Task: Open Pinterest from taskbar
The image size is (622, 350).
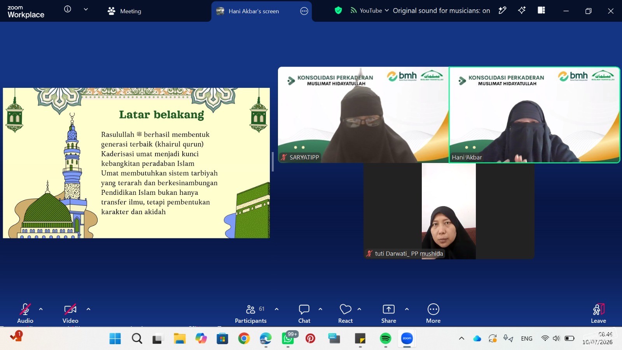Action: click(310, 339)
